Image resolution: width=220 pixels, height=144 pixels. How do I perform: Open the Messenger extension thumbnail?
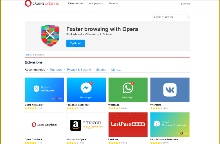click(x=86, y=90)
